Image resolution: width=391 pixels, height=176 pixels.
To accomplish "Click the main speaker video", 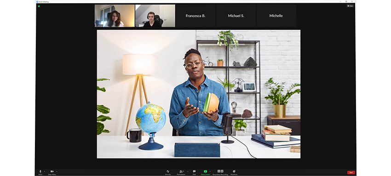I will (199, 94).
